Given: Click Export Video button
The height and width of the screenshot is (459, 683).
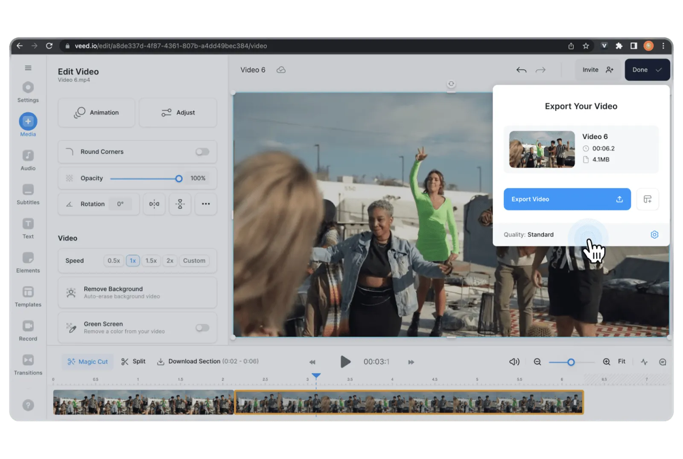Looking at the screenshot, I should pos(567,199).
